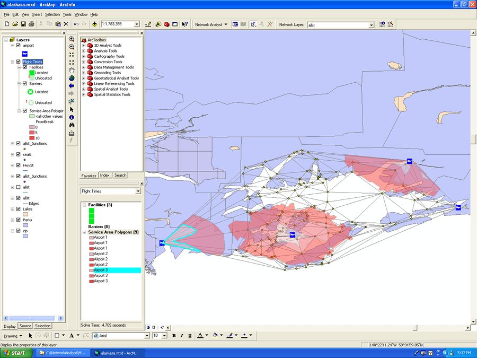This screenshot has width=477, height=358.
Task: Click the Add Data button
Action: click(x=94, y=24)
